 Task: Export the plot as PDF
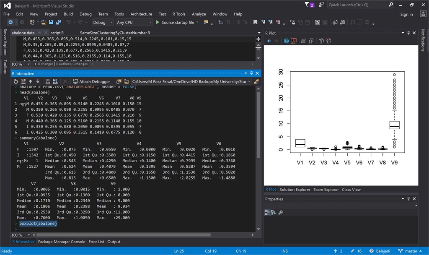coord(294,41)
